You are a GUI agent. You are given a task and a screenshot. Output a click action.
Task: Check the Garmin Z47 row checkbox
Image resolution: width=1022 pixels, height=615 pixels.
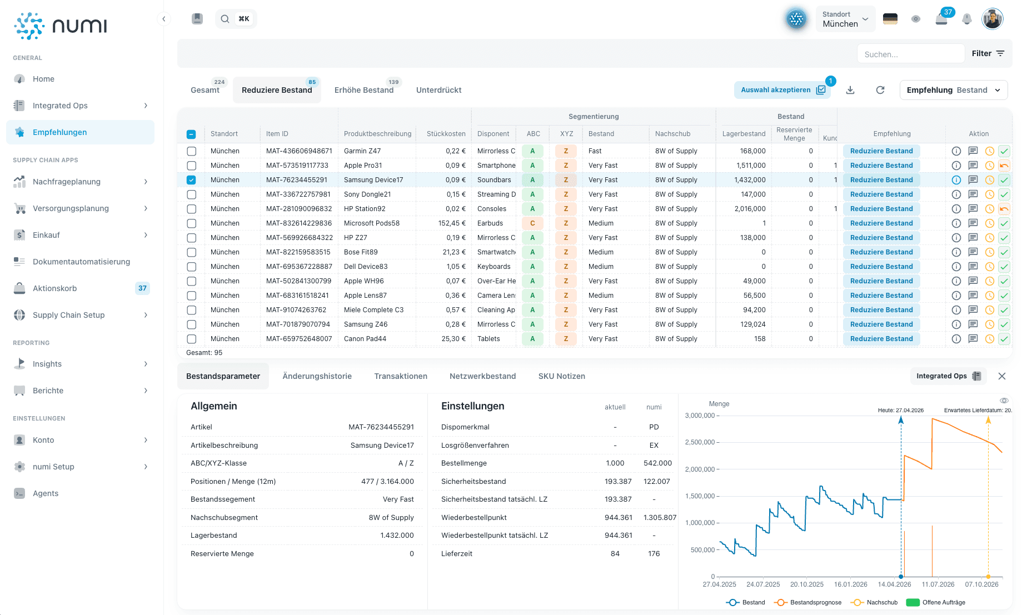192,151
